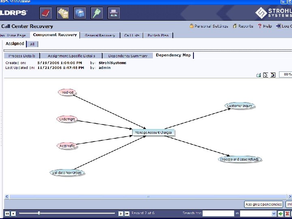
Task: Open the Publish Plan tab
Action: 158,35
